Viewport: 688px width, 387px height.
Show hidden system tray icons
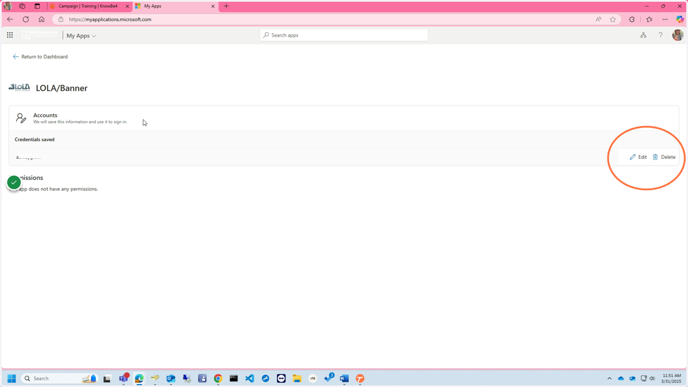coord(609,378)
